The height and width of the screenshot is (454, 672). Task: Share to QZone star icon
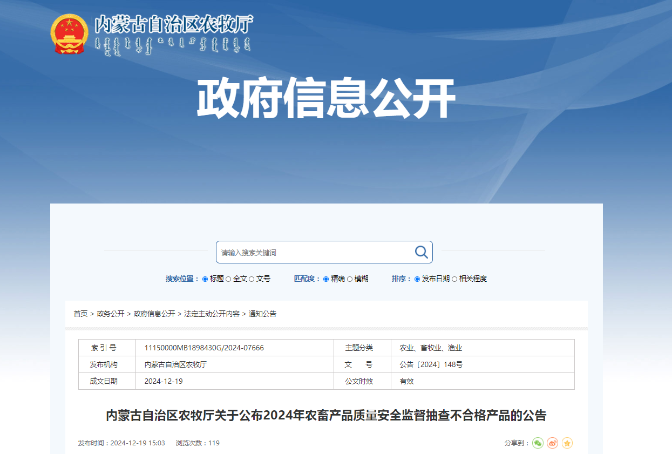coord(567,443)
